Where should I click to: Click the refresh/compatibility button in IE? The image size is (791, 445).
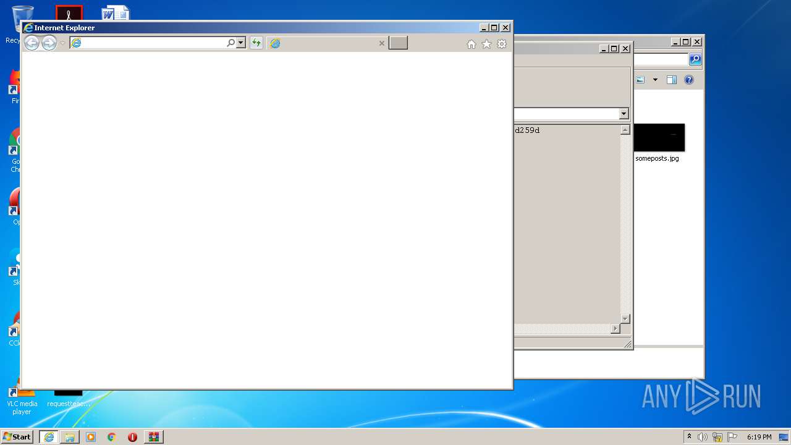[256, 43]
